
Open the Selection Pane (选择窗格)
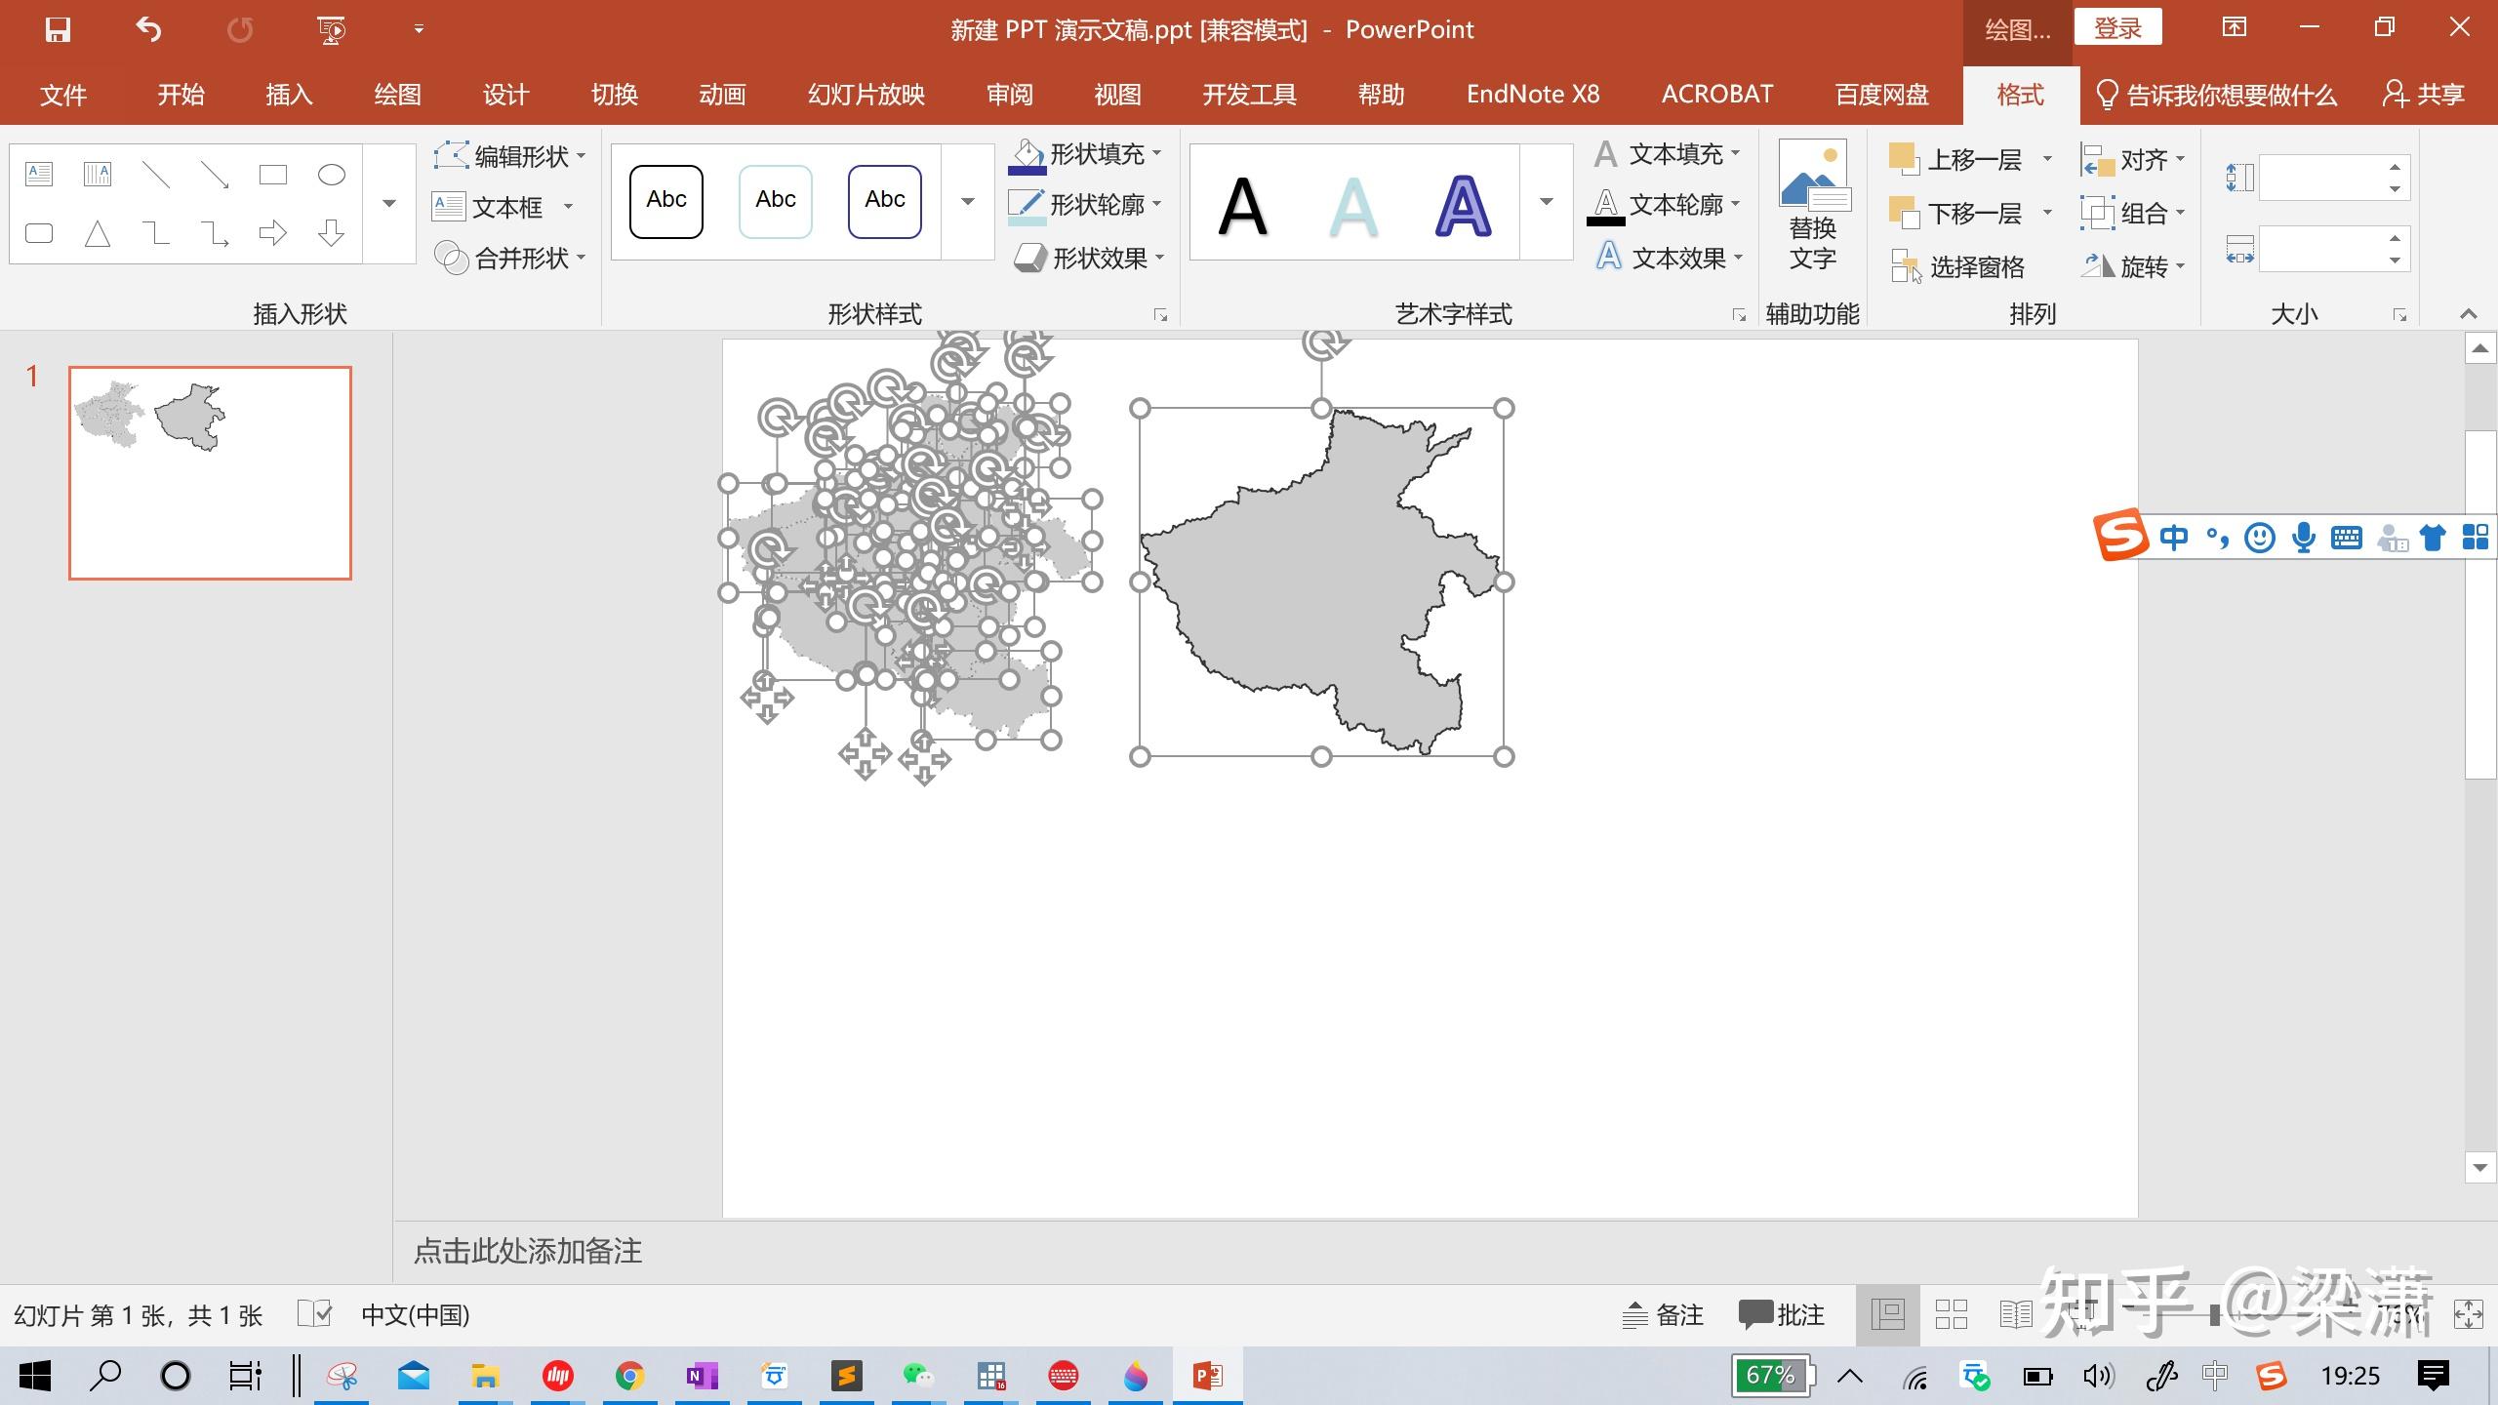[x=1957, y=266]
